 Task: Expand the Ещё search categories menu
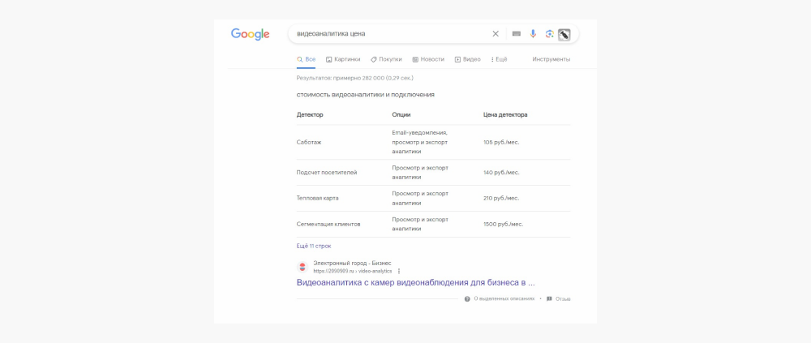[x=500, y=59]
